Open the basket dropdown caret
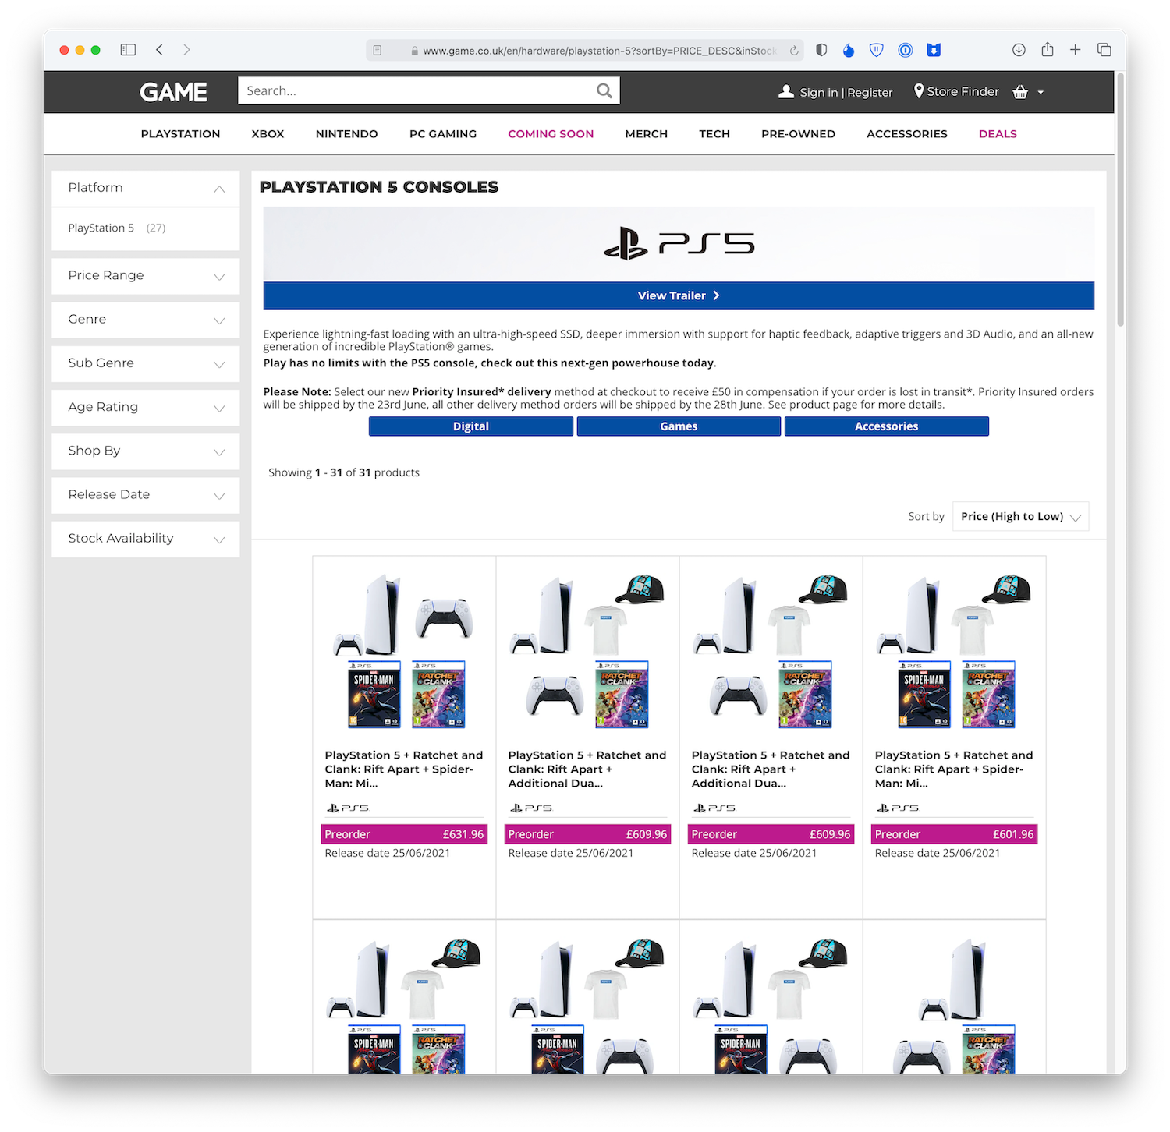This screenshot has width=1170, height=1132. click(x=1041, y=92)
